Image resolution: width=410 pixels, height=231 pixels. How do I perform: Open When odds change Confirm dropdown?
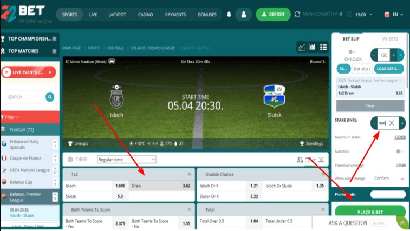pyautogui.click(x=389, y=178)
